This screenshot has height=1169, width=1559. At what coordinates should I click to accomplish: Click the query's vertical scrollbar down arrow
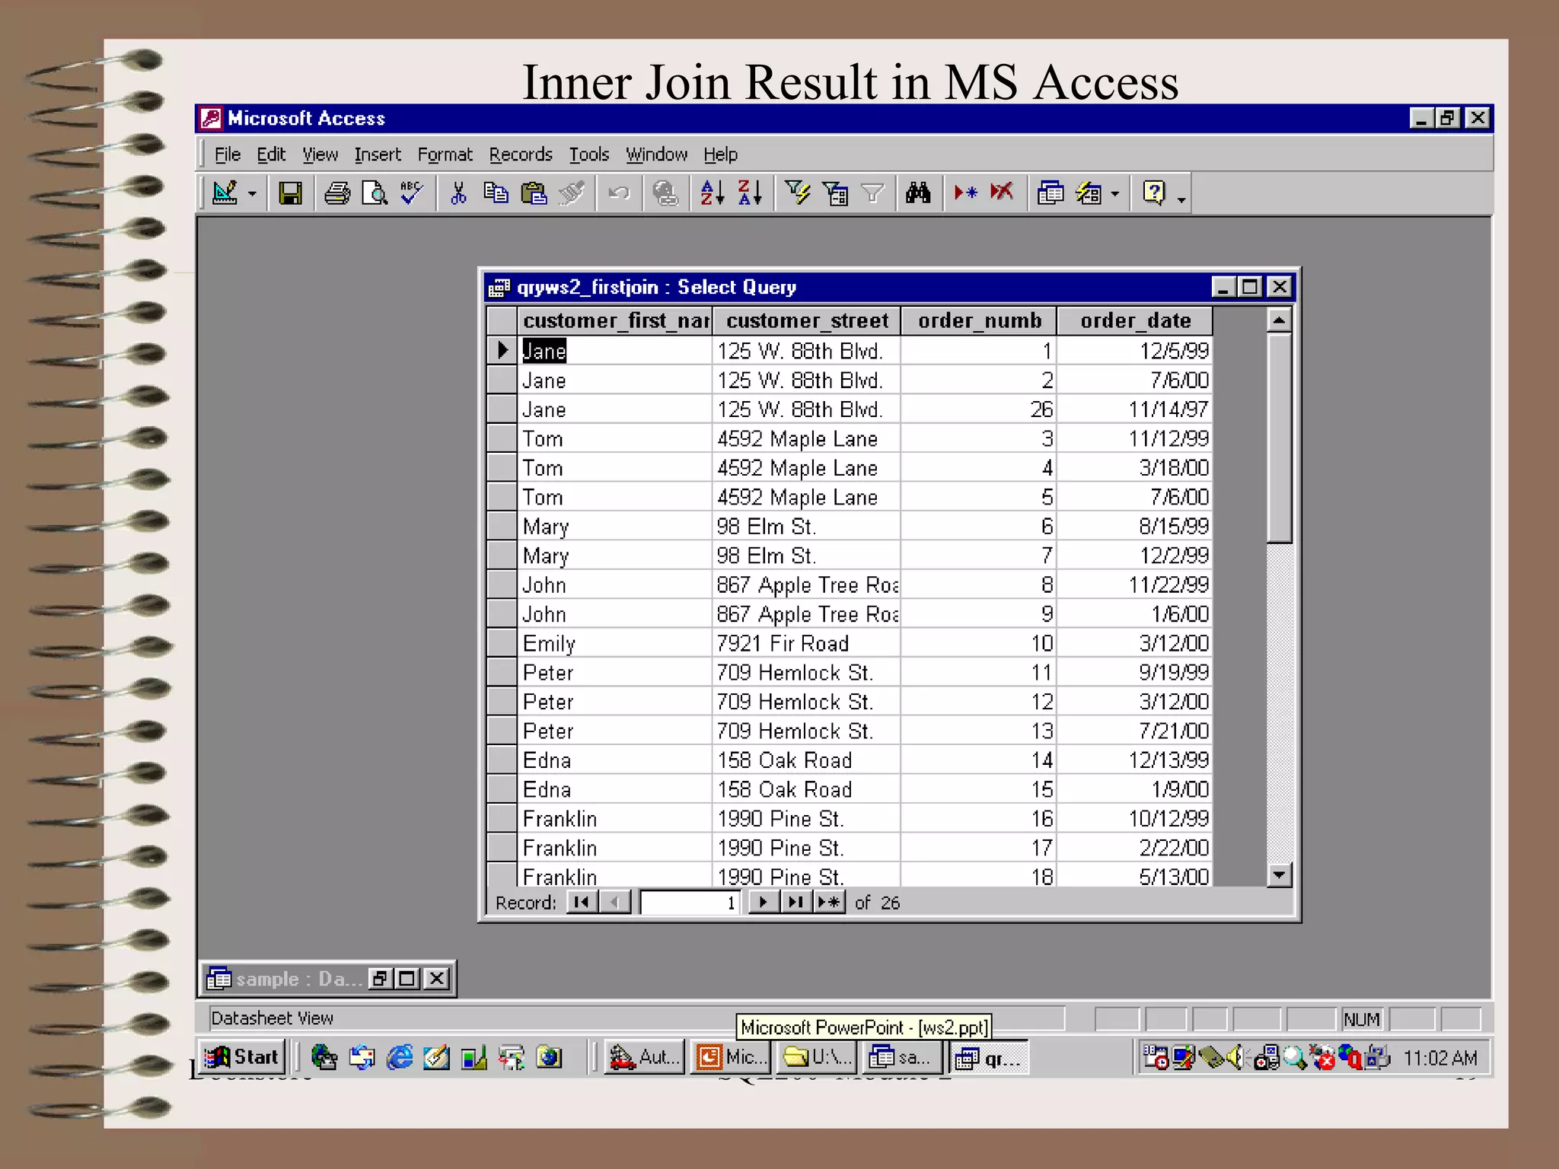coord(1279,875)
